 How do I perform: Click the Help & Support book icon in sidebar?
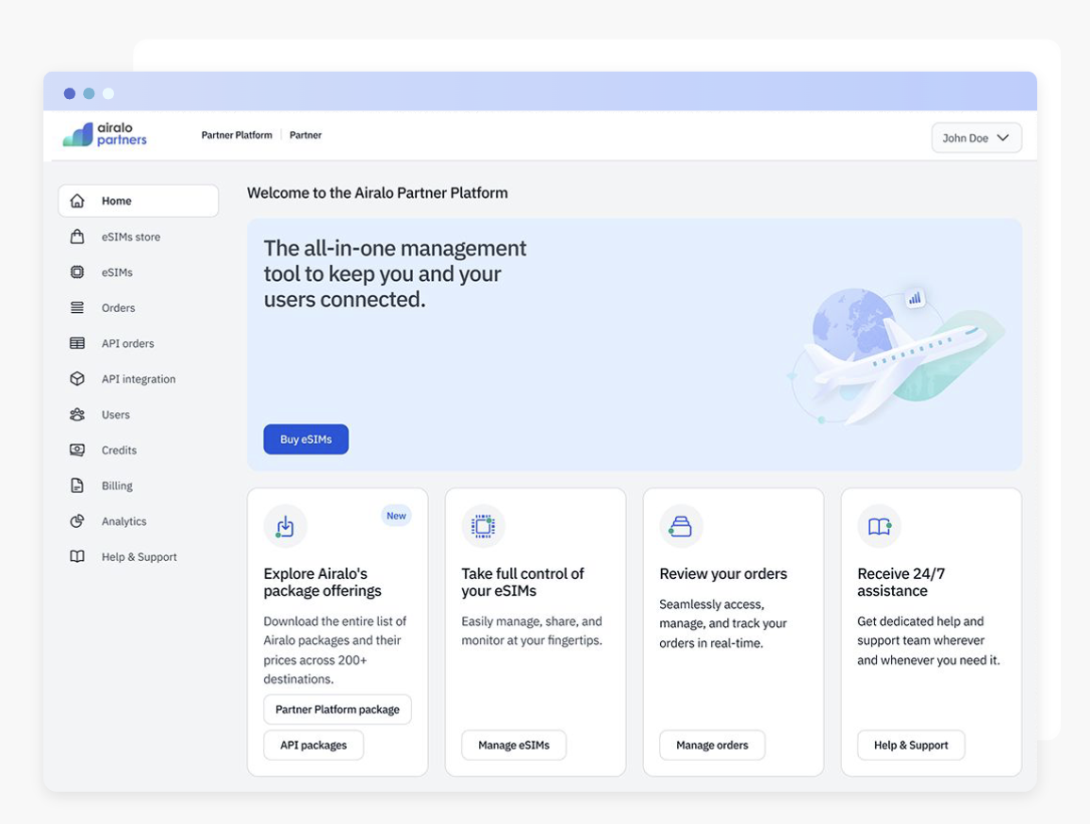pos(77,557)
